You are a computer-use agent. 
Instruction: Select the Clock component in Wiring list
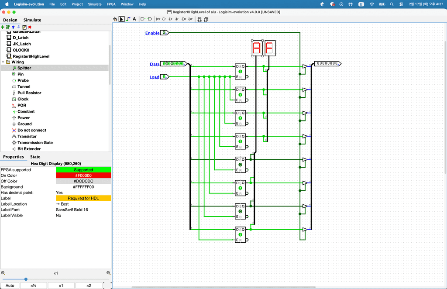[x=23, y=99]
